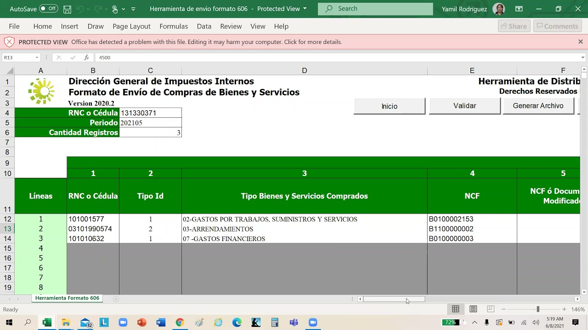Screen dimensions: 588x330
Task: Open PowerPoint from taskbar
Action: tap(142, 323)
